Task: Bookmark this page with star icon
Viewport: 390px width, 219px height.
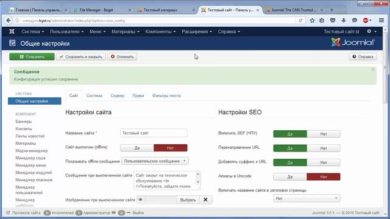Action: [x=312, y=21]
